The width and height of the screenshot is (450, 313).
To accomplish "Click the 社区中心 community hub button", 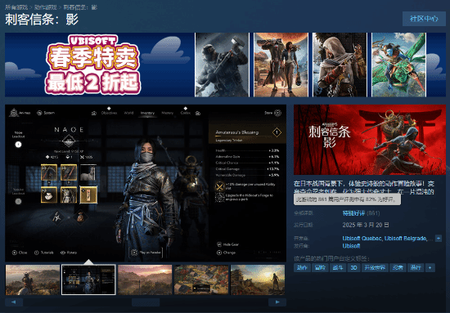I will coord(424,19).
